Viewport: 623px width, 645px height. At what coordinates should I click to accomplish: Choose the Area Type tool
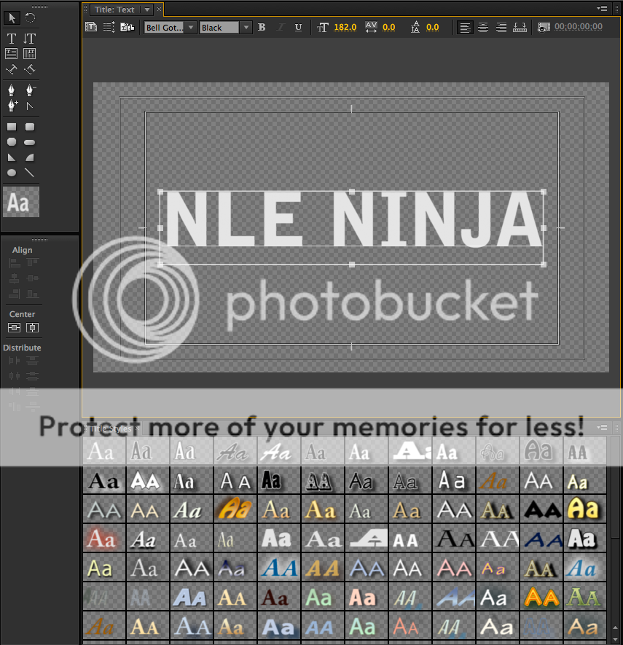click(12, 53)
